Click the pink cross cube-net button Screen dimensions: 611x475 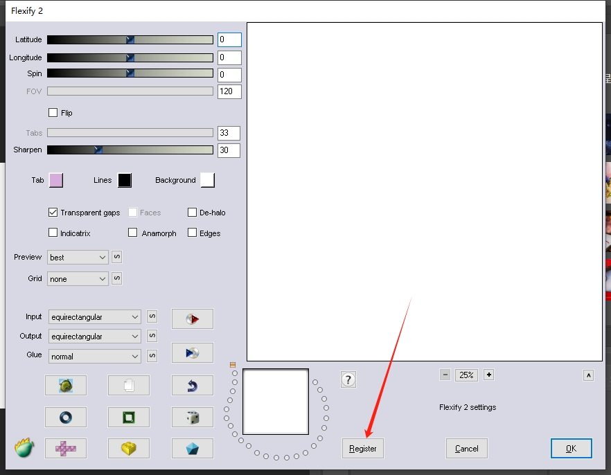click(x=66, y=449)
